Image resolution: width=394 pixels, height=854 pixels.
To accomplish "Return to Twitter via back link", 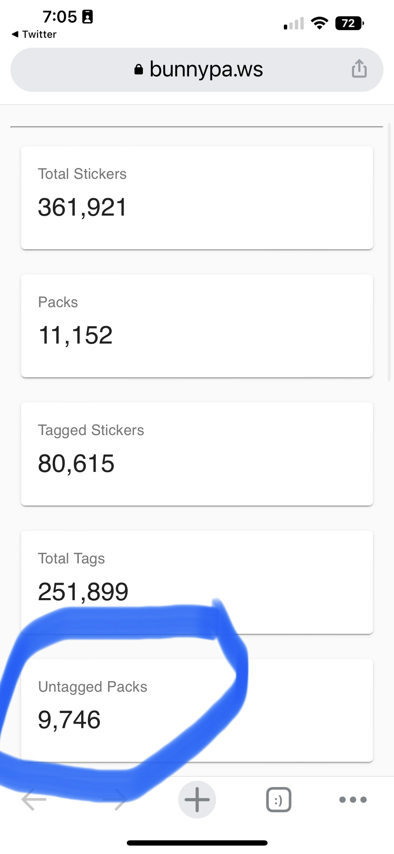I will click(34, 34).
